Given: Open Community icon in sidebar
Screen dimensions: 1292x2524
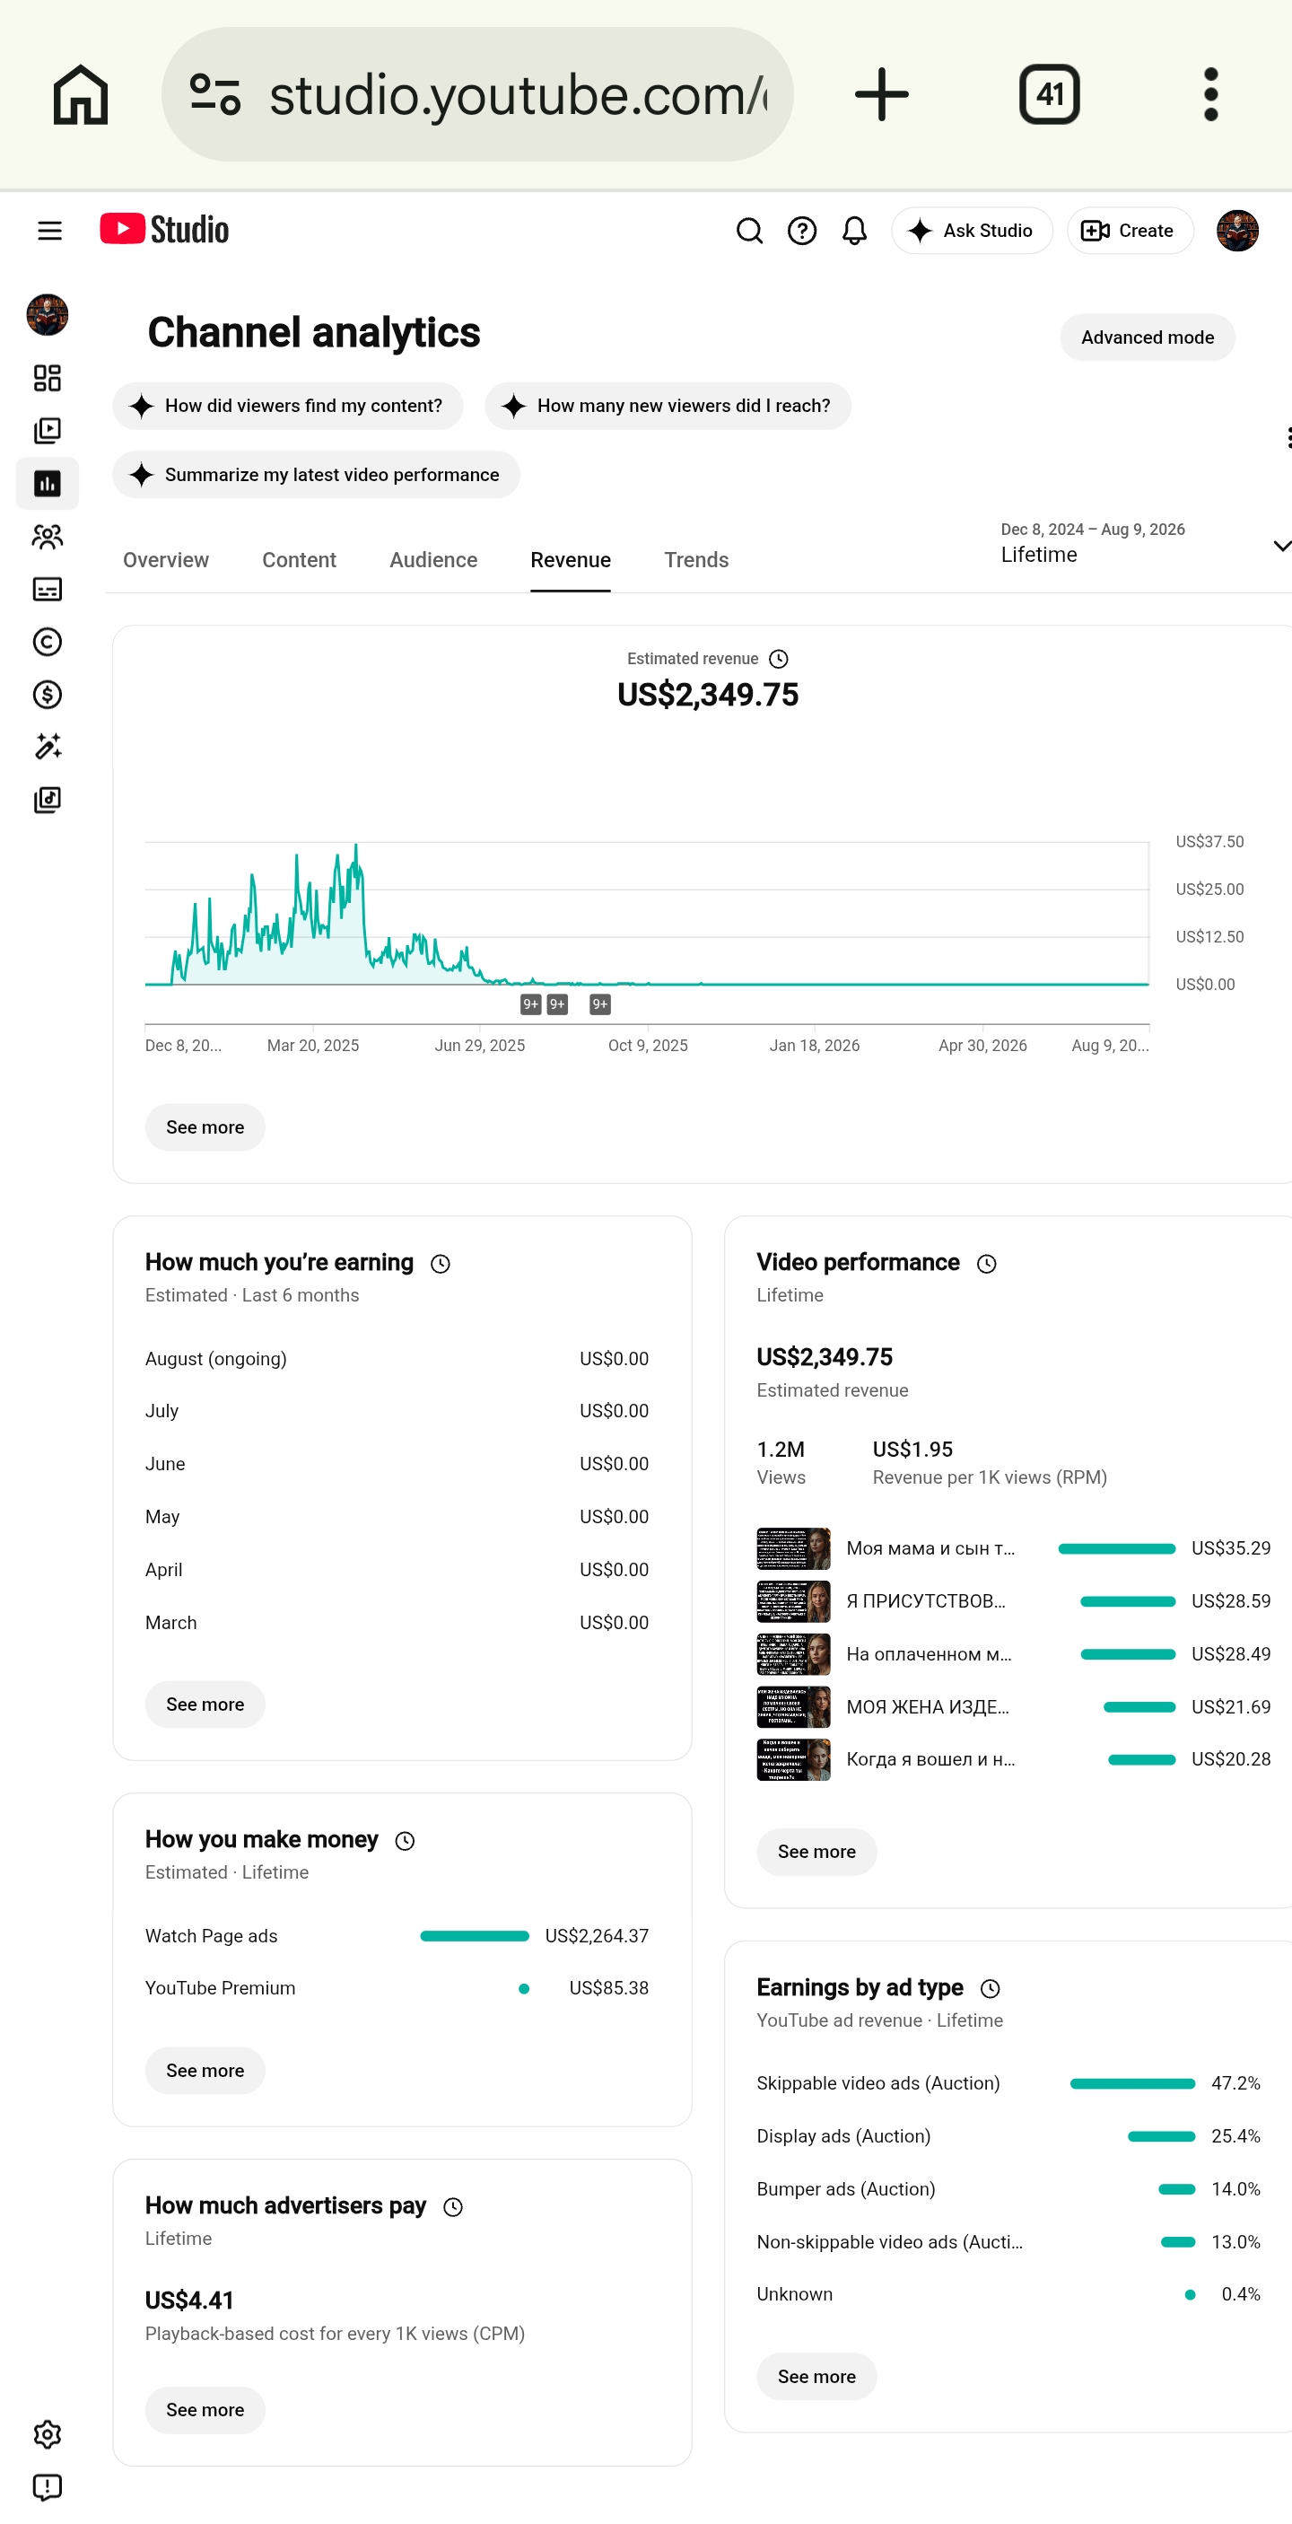Looking at the screenshot, I should click(47, 536).
